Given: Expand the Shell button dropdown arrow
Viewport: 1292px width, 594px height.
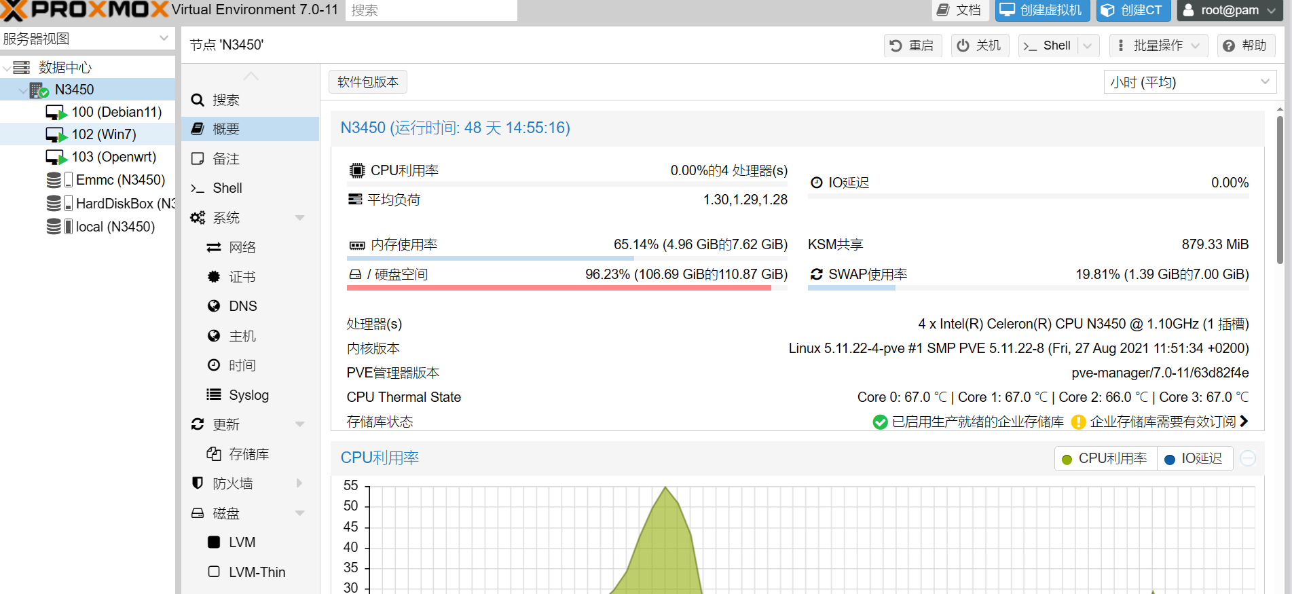Looking at the screenshot, I should coord(1088,45).
